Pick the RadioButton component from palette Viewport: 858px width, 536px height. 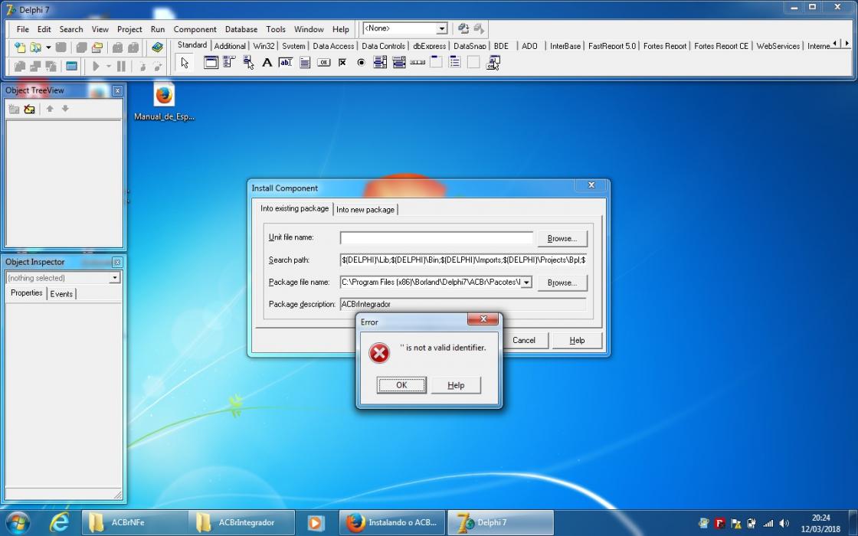[x=361, y=63]
